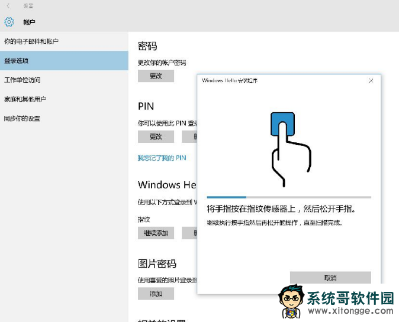Open 家庭和其他用户 settings

pyautogui.click(x=64, y=99)
